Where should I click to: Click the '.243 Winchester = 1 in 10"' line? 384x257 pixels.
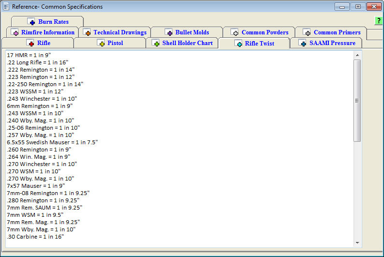tap(42, 99)
